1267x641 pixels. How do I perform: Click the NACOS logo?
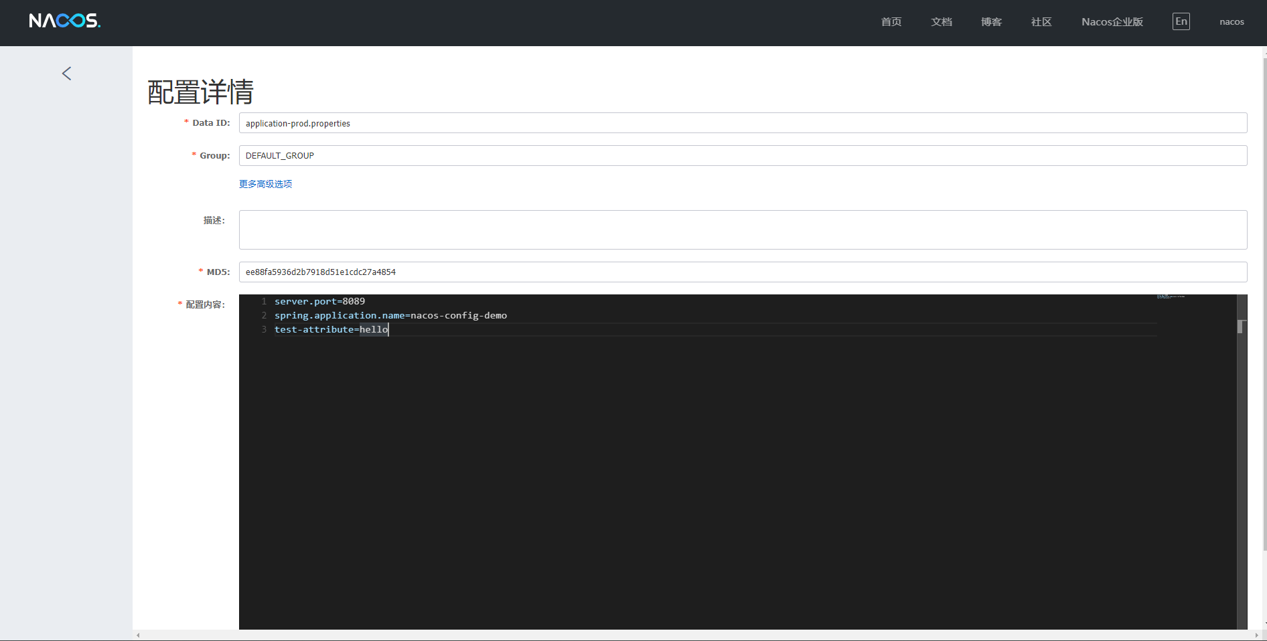click(65, 21)
